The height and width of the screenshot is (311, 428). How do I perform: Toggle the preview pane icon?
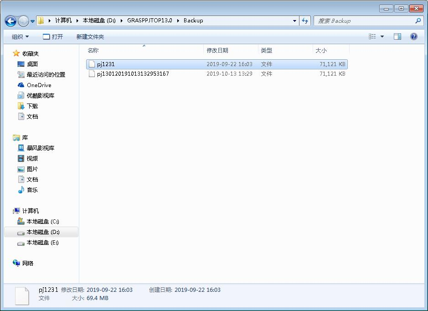click(x=397, y=36)
